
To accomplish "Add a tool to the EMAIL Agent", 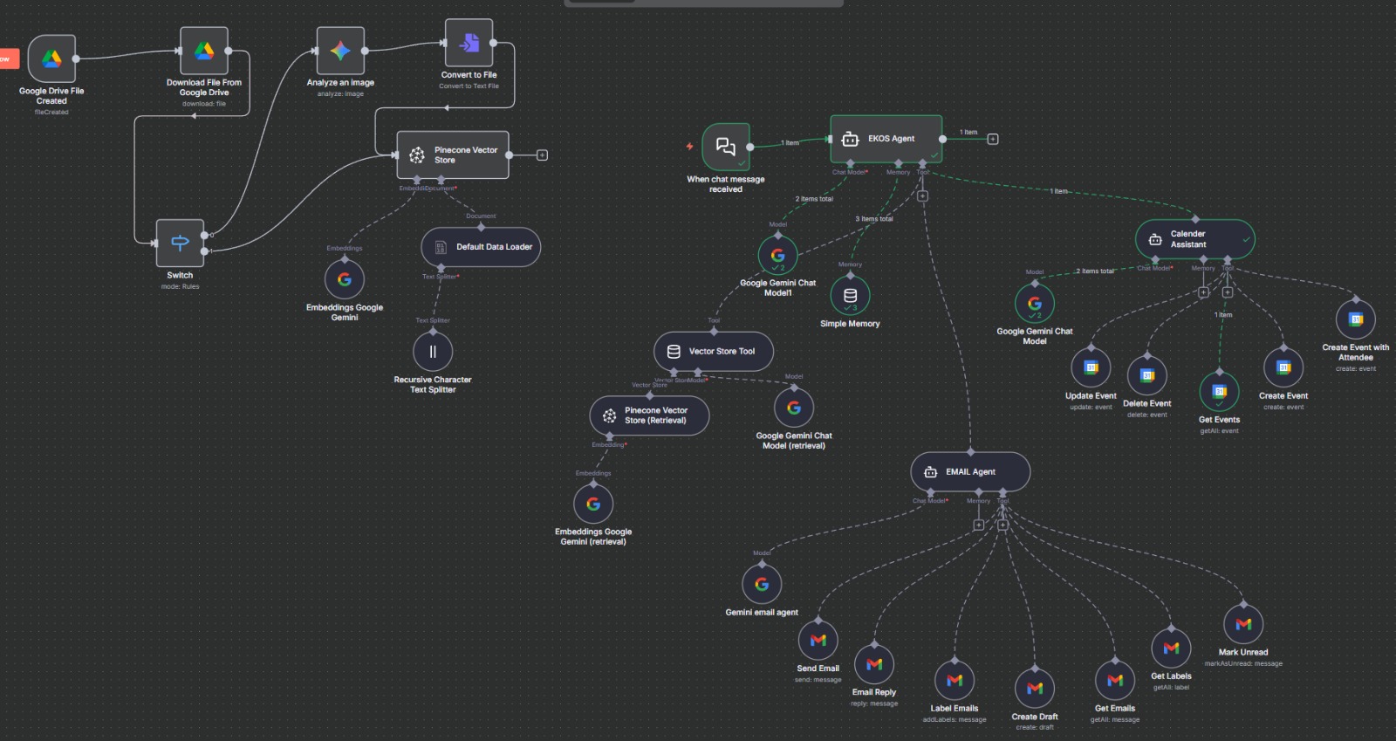I will click(1003, 525).
